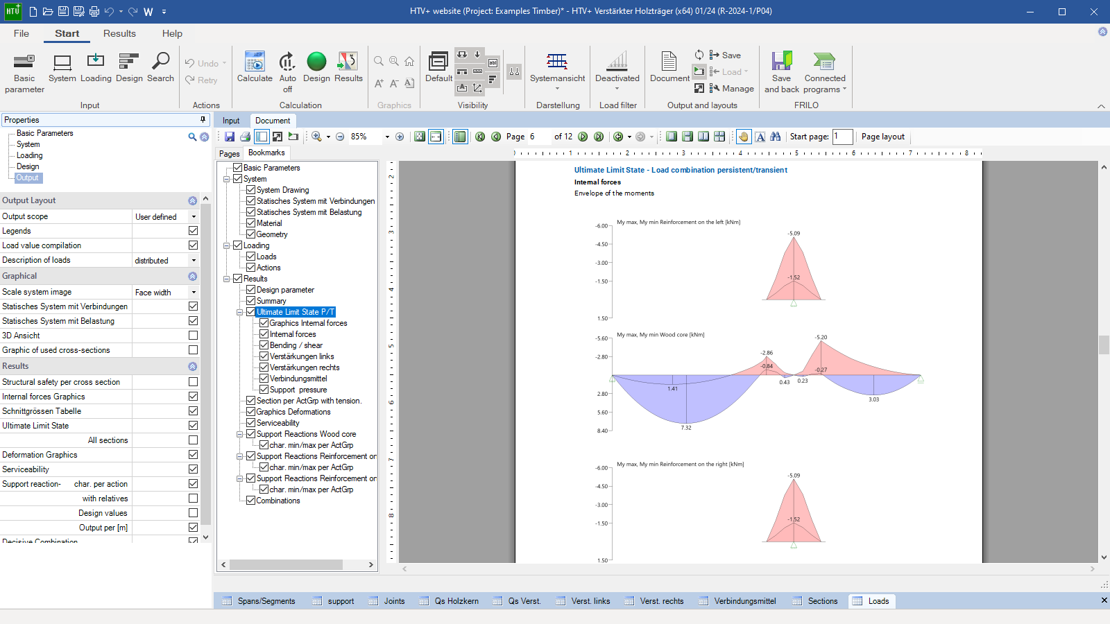Open calculation Results icon

[348, 68]
